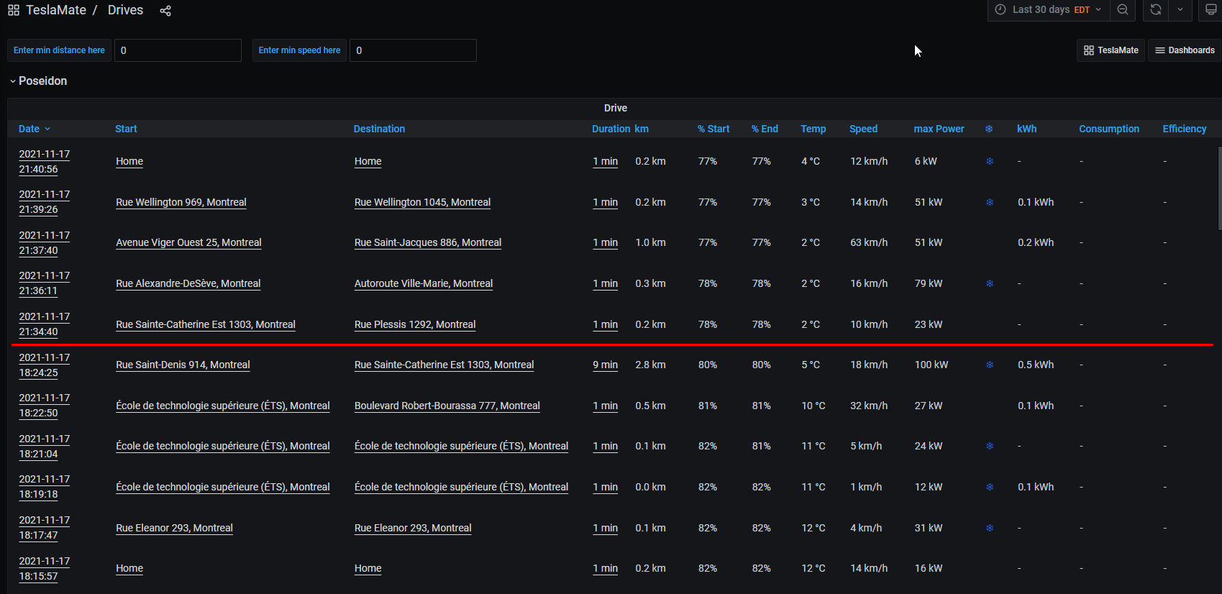This screenshot has height=594, width=1222.
Task: Open start address Rue Wellington 969, Montreal
Action: [x=181, y=202]
